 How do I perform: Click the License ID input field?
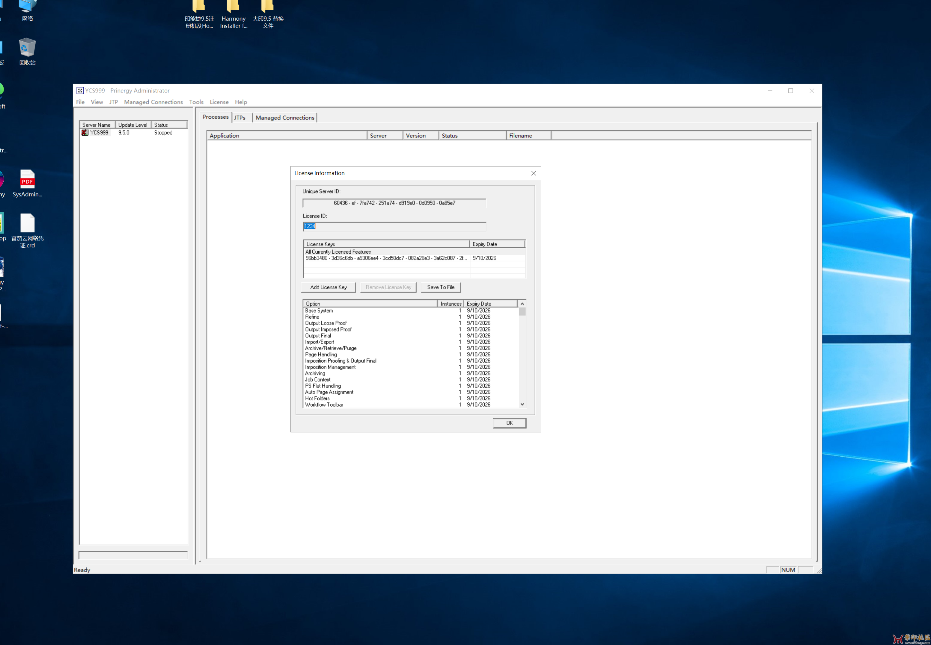coord(394,226)
